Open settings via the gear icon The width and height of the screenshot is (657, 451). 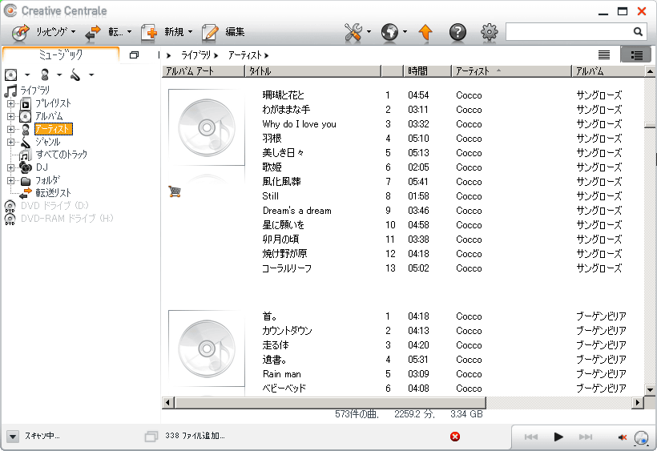tap(489, 32)
